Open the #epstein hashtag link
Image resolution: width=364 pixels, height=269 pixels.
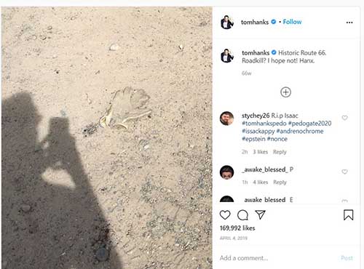pos(253,139)
